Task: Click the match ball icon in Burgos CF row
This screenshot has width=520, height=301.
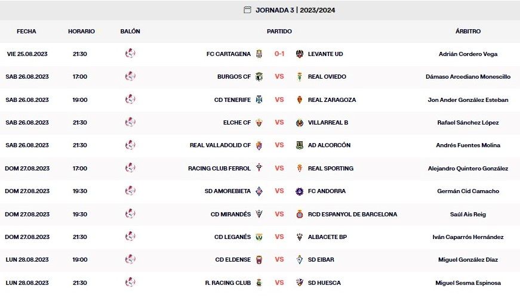Action: click(x=130, y=76)
